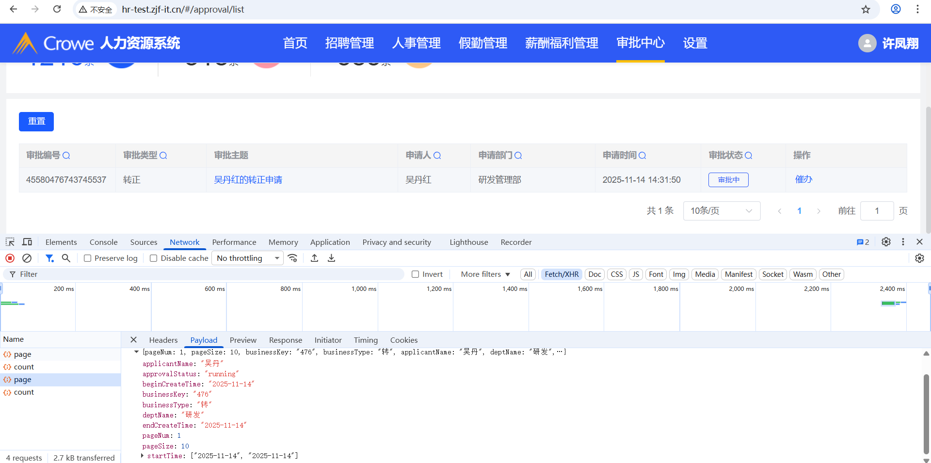Viewport: 931px width, 463px height.
Task: Open the inspect element picker tool
Action: pyautogui.click(x=10, y=242)
